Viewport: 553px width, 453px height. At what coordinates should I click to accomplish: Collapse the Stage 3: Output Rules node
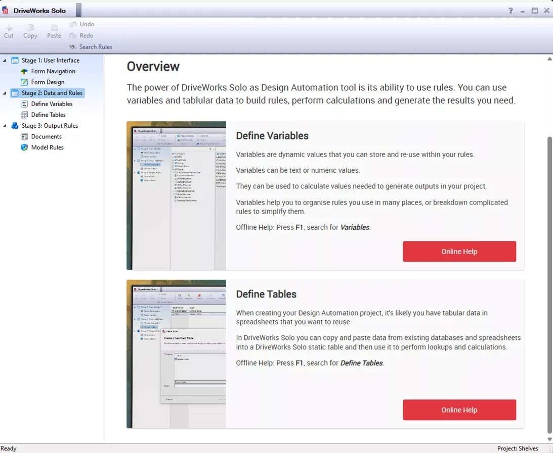click(5, 126)
